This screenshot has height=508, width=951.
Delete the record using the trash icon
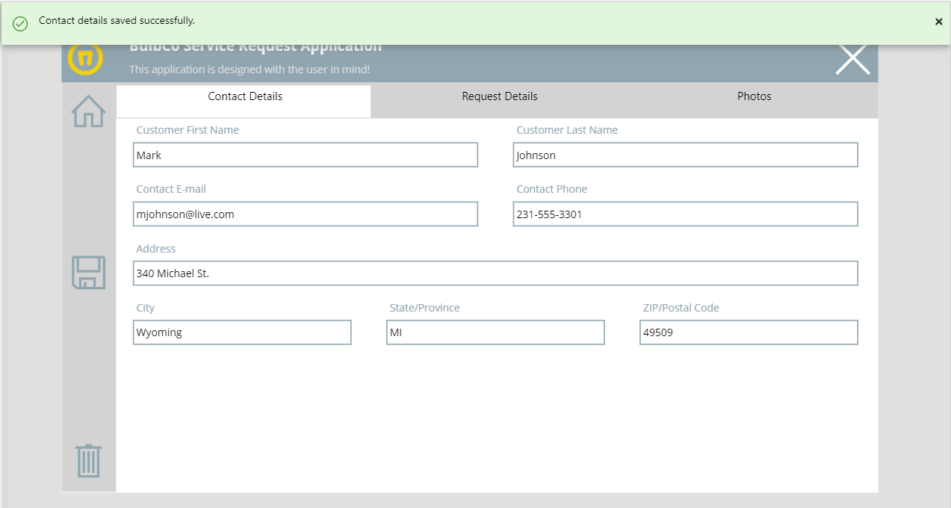[87, 462]
